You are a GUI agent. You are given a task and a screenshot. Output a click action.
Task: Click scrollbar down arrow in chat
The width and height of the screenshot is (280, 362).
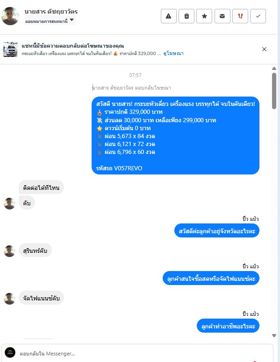274,336
